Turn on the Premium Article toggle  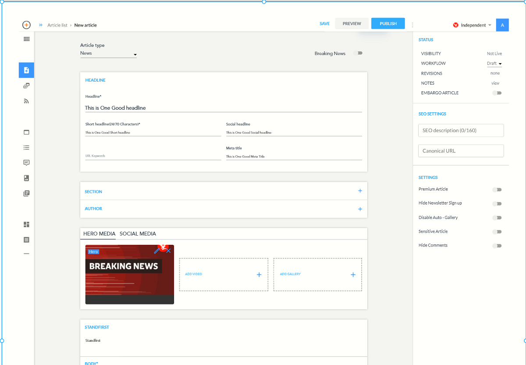(497, 190)
